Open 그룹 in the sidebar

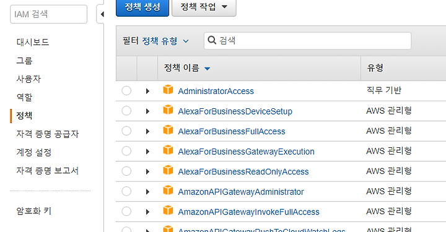click(24, 61)
